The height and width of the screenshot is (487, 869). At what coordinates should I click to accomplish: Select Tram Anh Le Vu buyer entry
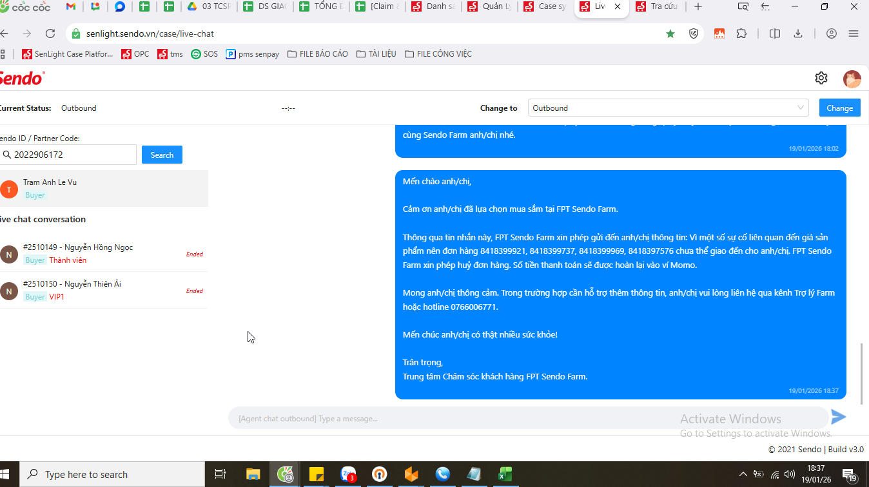point(103,188)
